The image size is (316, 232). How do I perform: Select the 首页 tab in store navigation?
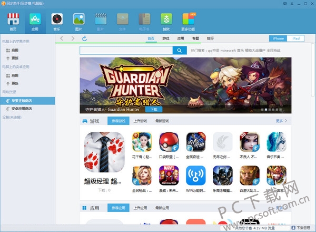pyautogui.click(x=151, y=38)
